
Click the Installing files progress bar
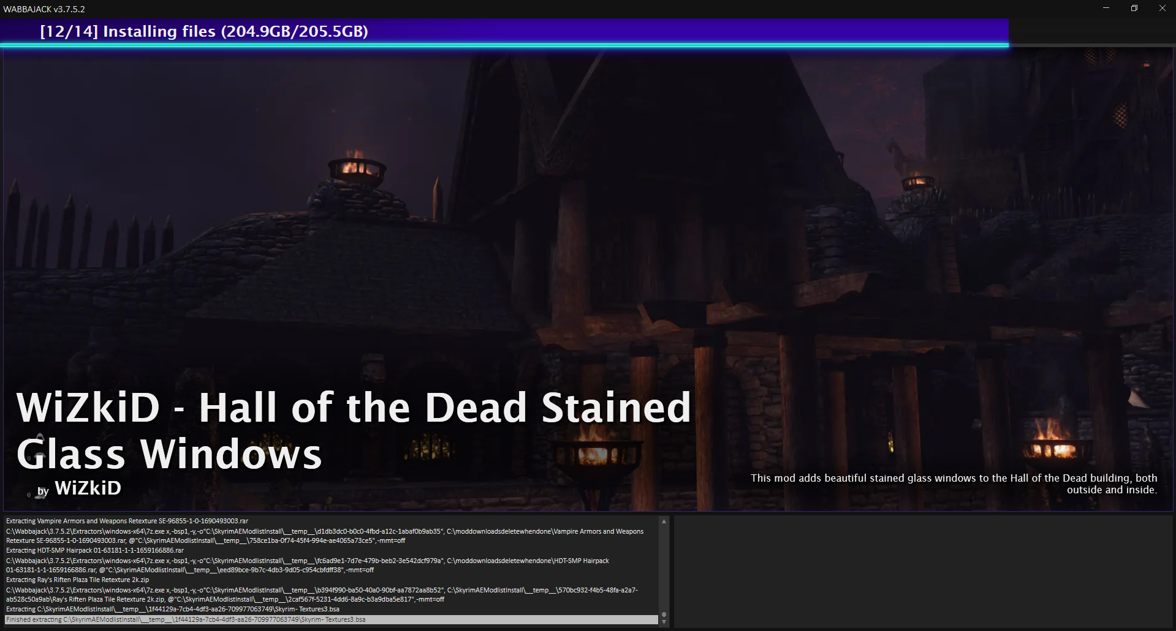588,32
